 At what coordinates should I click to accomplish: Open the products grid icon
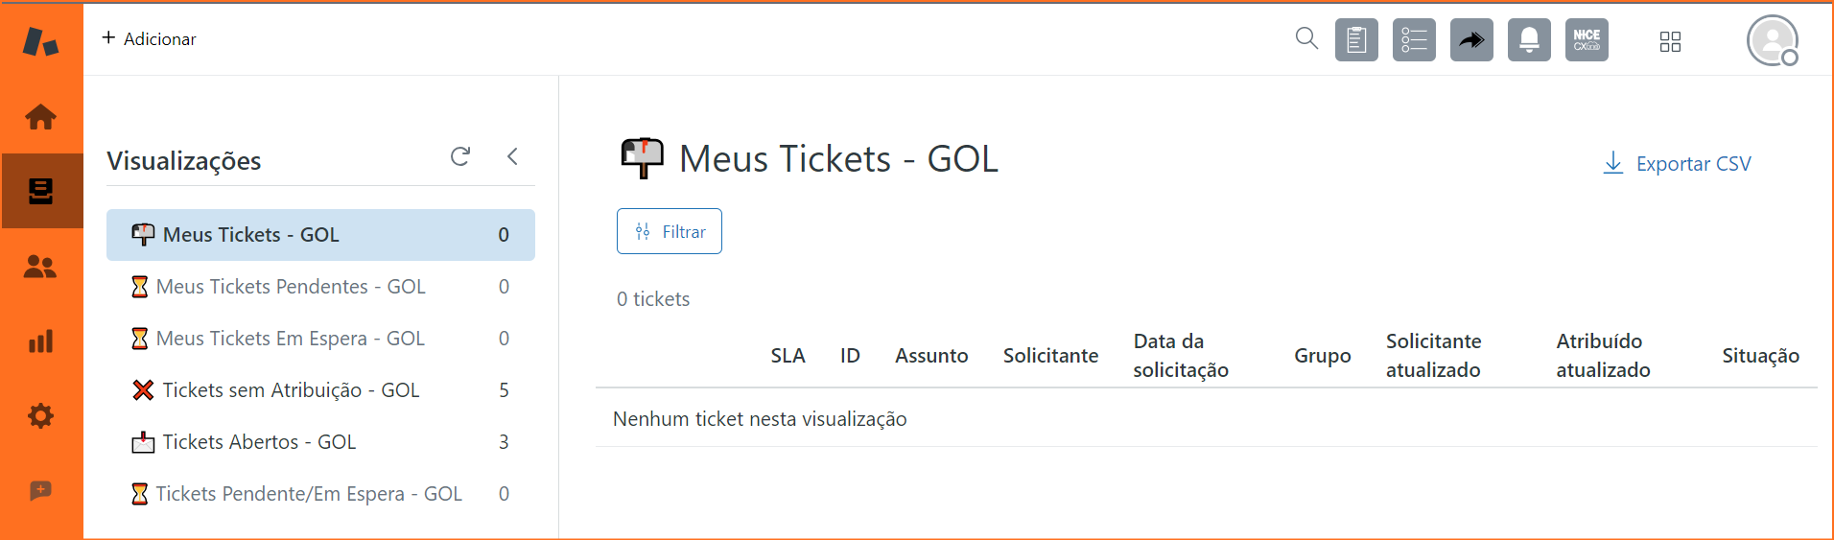click(x=1670, y=41)
